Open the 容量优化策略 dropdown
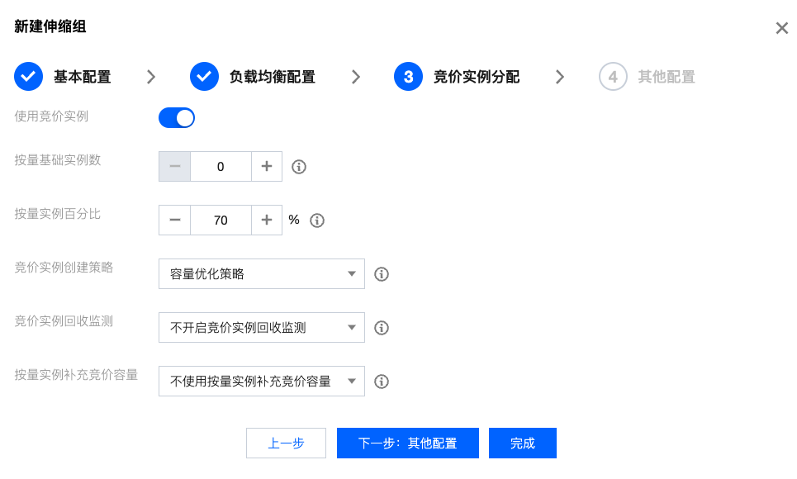Screen dimensions: 797x479 point(261,274)
